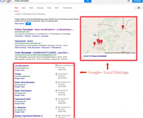Click in the search box with friseur tarmstedt
The width and height of the screenshot is (143, 118).
[x=49, y=1]
